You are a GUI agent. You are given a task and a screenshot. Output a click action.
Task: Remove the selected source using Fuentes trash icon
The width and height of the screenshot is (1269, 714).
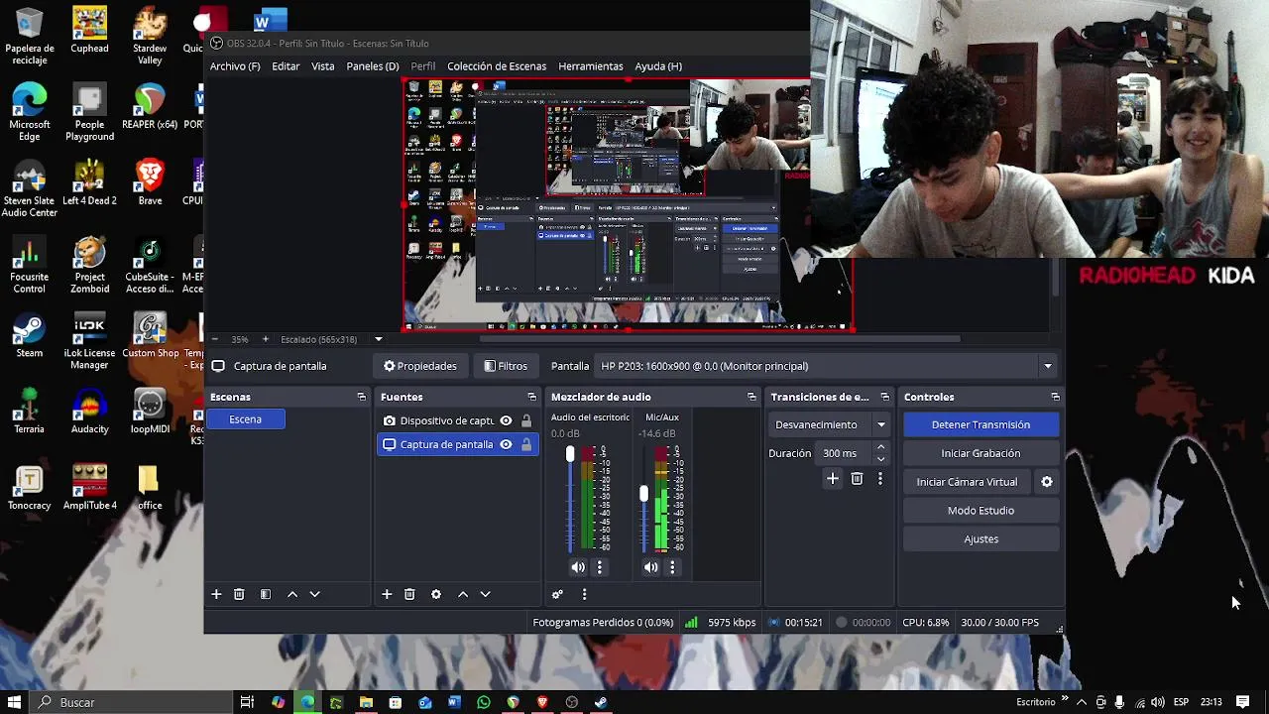(x=409, y=594)
